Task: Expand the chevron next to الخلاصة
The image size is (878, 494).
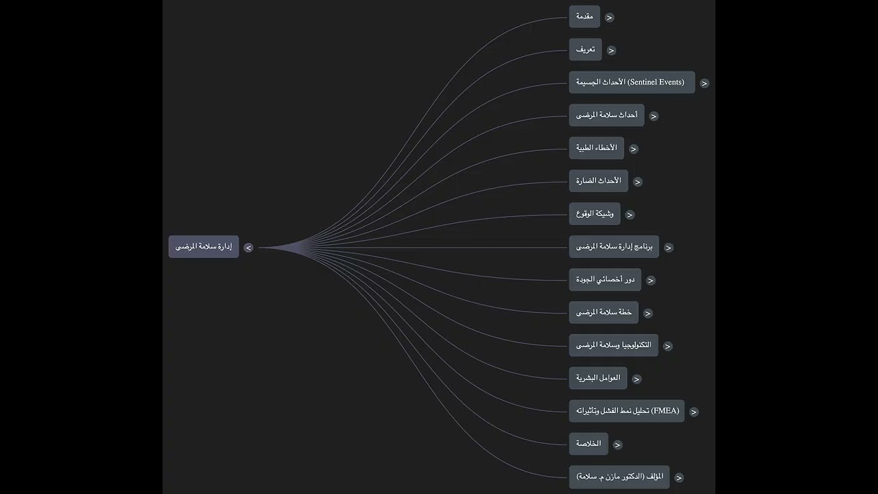Action: [x=618, y=445]
